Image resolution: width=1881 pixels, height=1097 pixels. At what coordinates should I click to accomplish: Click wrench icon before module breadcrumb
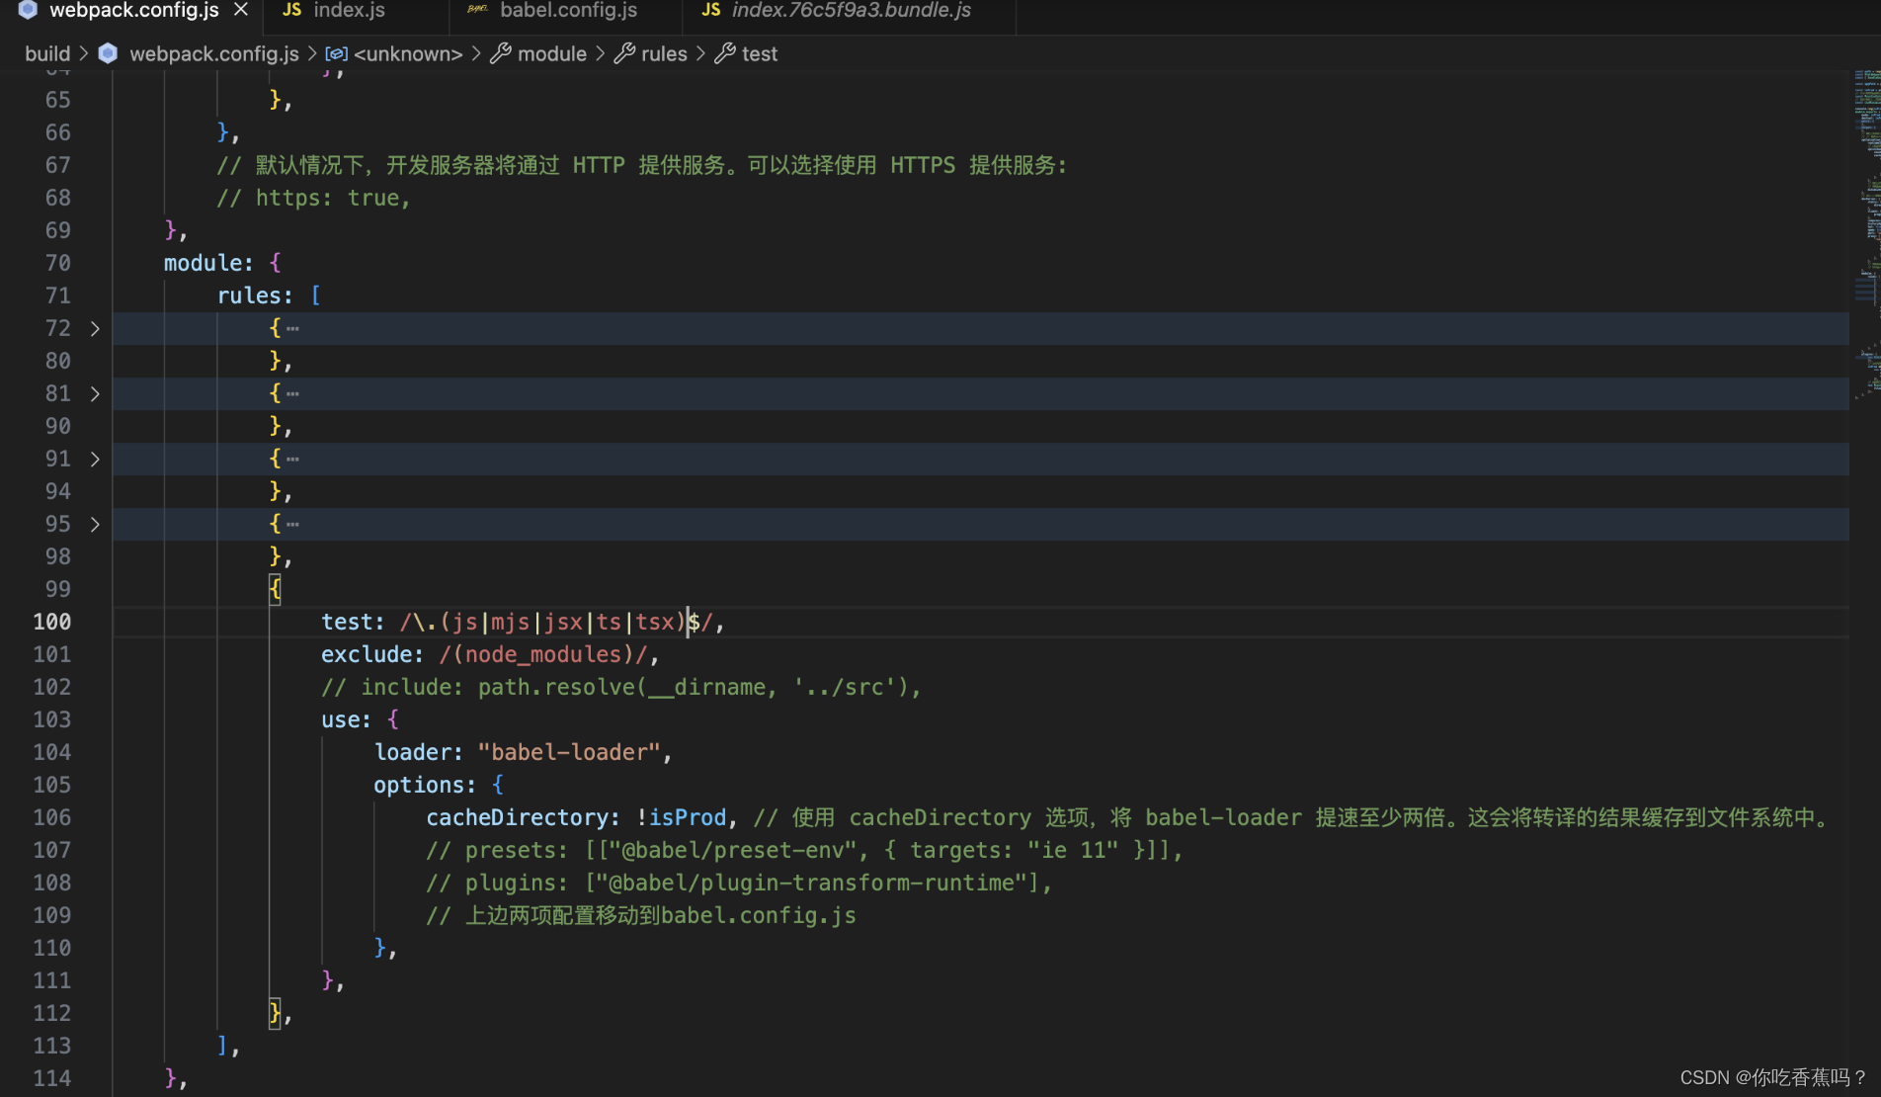[501, 53]
